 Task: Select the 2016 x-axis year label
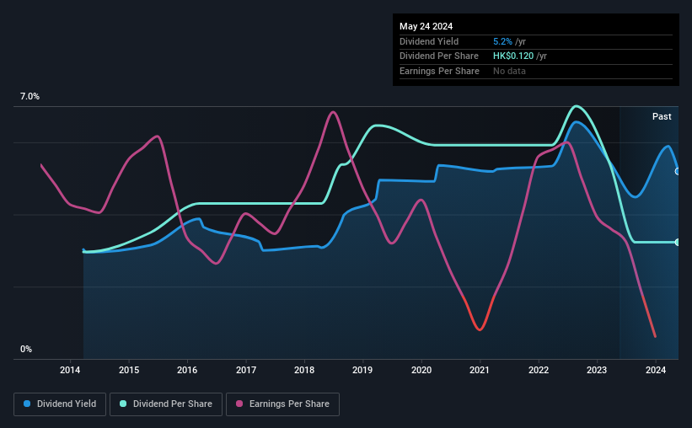187,370
